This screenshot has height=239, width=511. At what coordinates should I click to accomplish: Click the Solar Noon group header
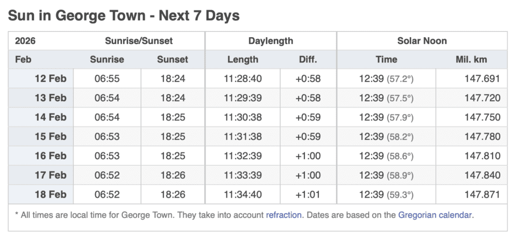point(422,41)
